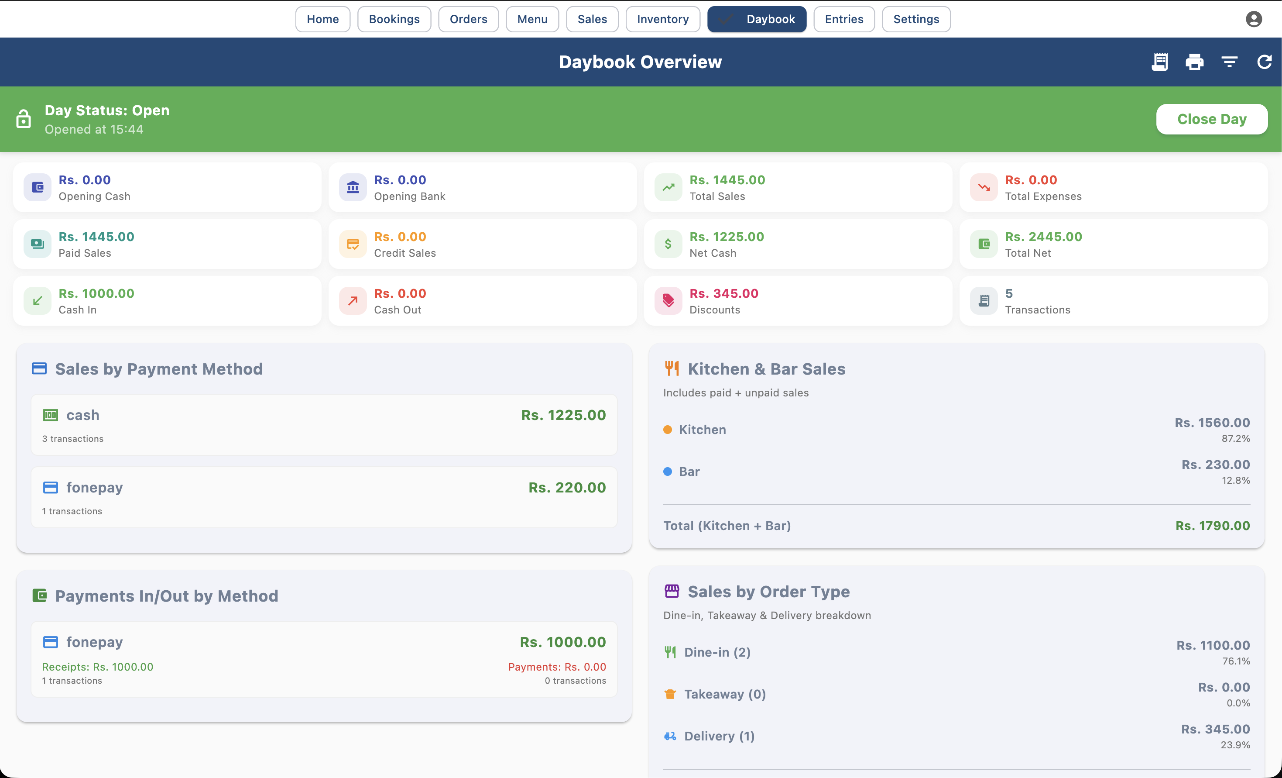Select the fonepay Rs. 220.00 sales row
1282x778 pixels.
click(324, 498)
